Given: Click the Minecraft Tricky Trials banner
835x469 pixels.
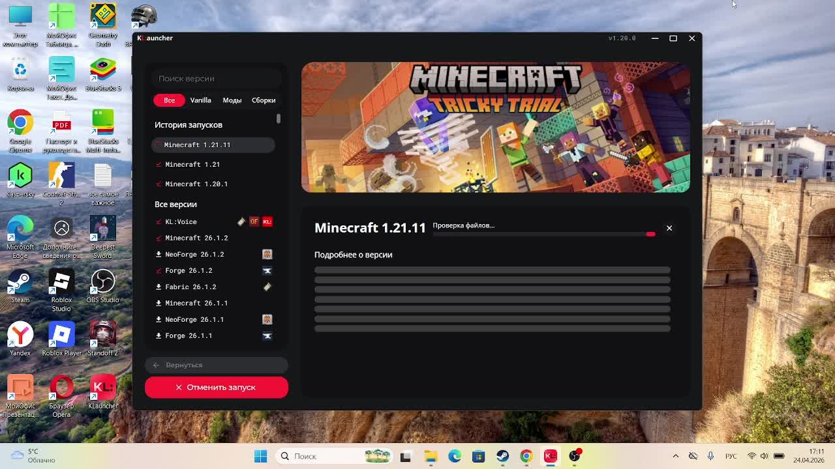Looking at the screenshot, I should coord(495,127).
